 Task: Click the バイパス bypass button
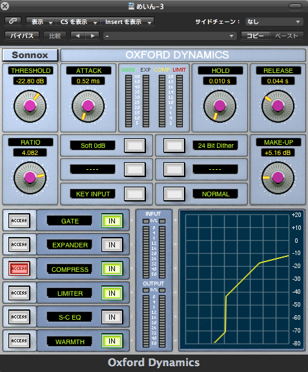click(x=22, y=36)
